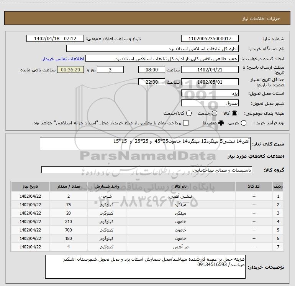
Task: Click the delivery province field یزد
Action: point(210,93)
